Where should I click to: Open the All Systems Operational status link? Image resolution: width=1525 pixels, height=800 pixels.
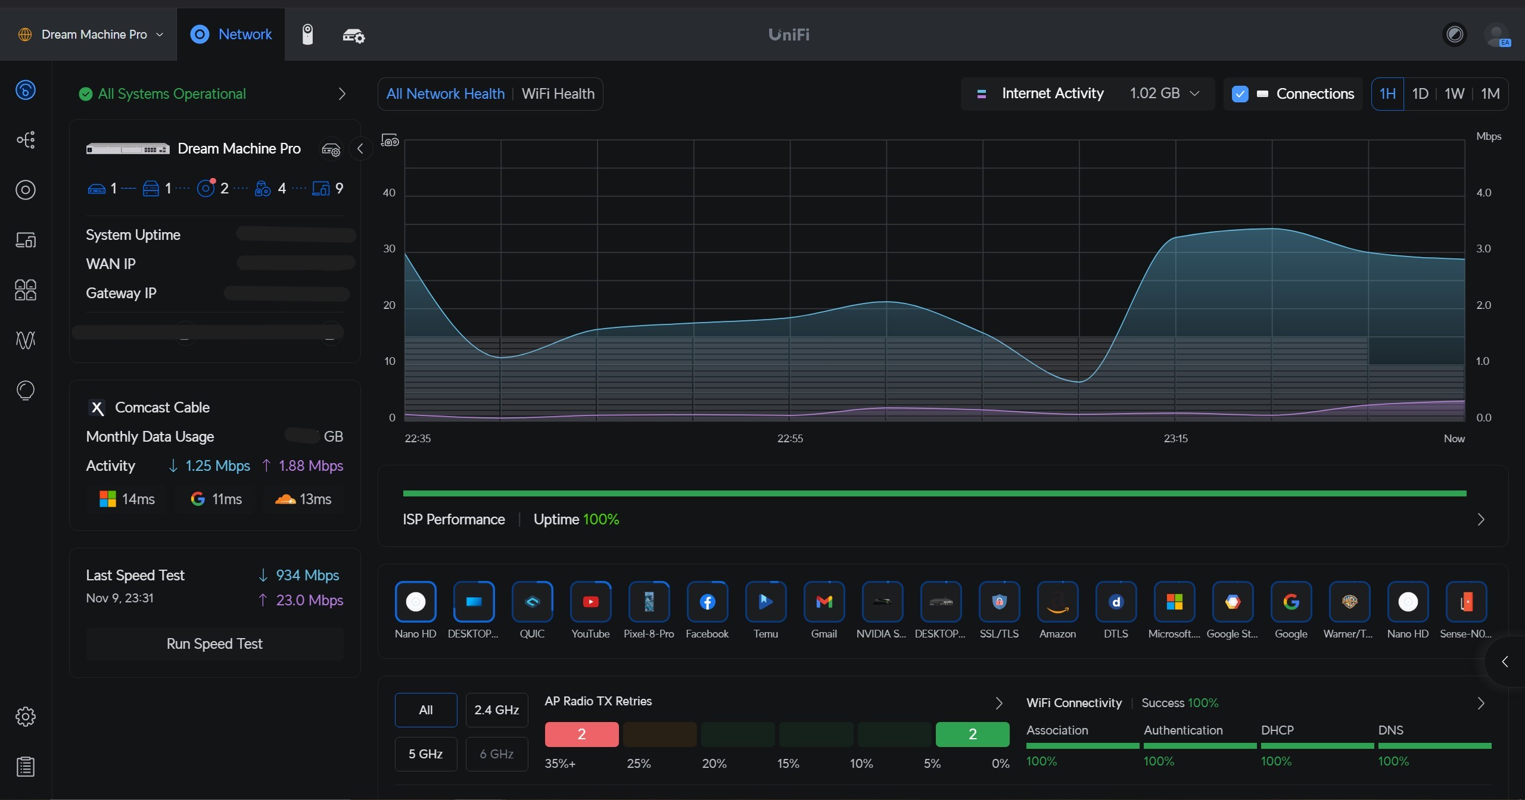coord(172,94)
